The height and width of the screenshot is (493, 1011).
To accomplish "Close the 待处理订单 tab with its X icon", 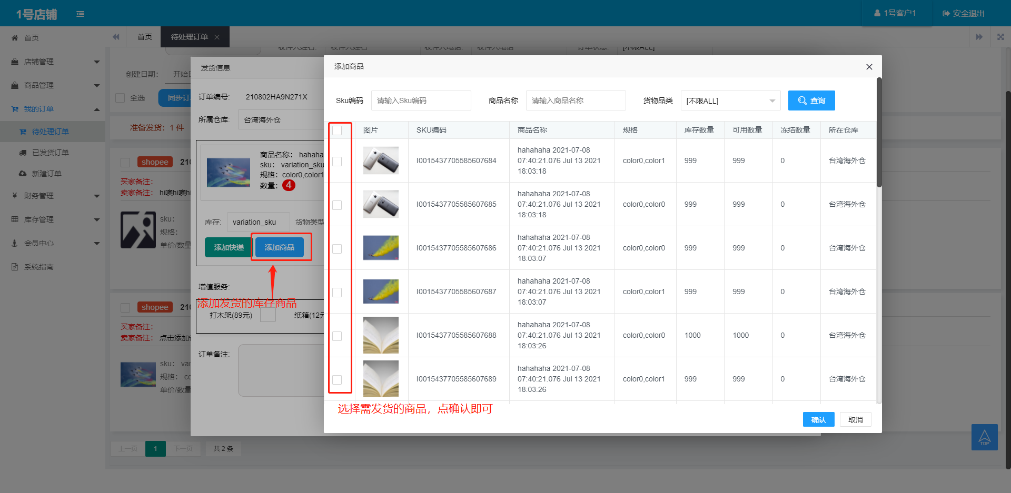I will pyautogui.click(x=217, y=37).
